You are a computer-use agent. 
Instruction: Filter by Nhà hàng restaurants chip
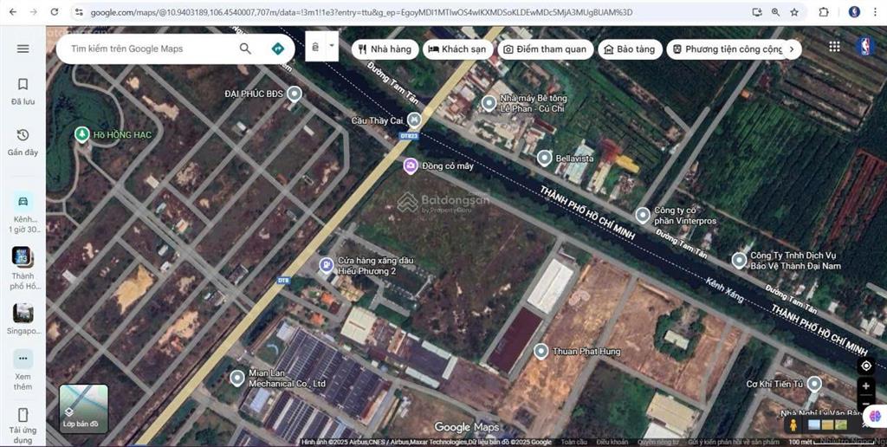[385, 49]
